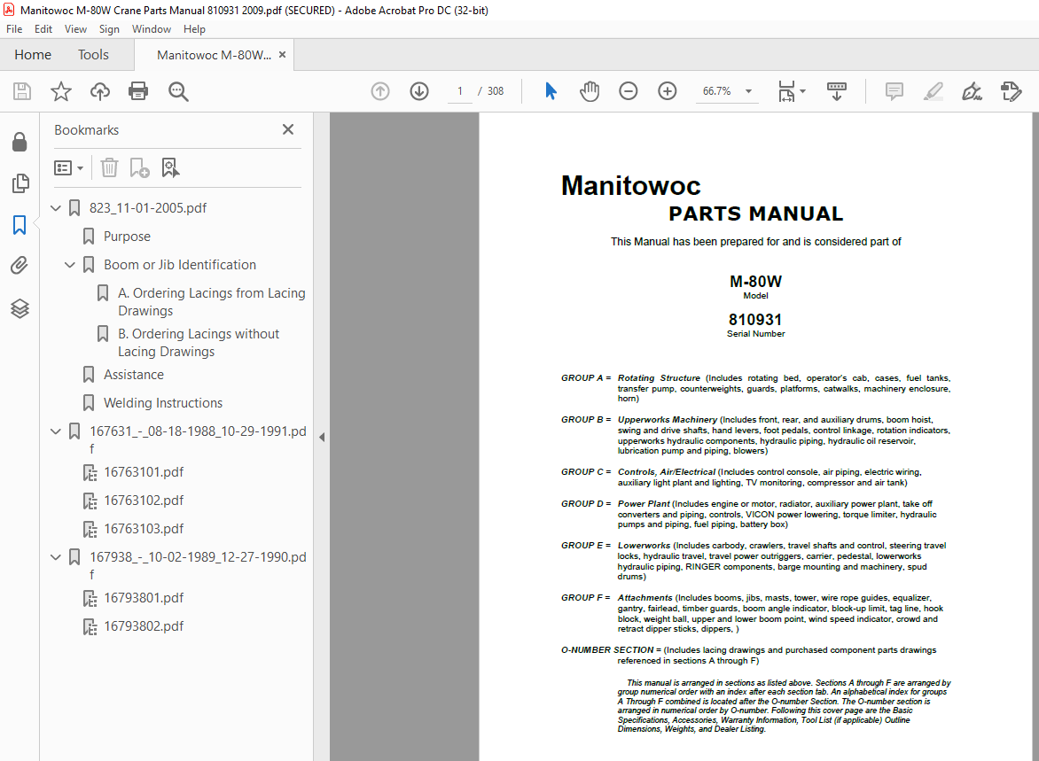Open bookmark A. Ordering Lacings from Lacing Drawings
1039x761 pixels.
point(211,302)
